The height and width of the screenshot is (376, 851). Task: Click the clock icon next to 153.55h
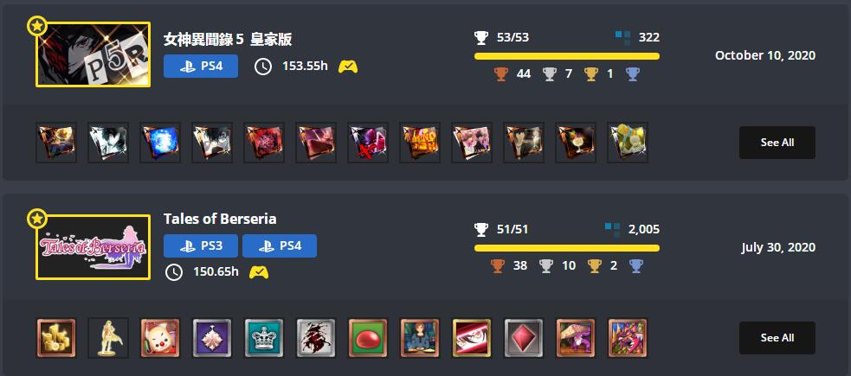(263, 67)
